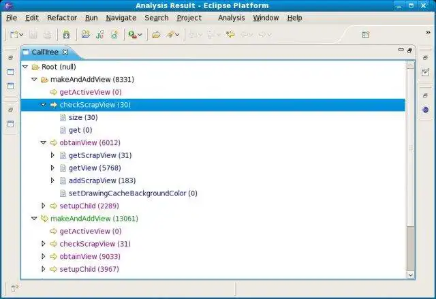This screenshot has height=299, width=436.
Task: Select the CallTree tab
Action: click(45, 52)
